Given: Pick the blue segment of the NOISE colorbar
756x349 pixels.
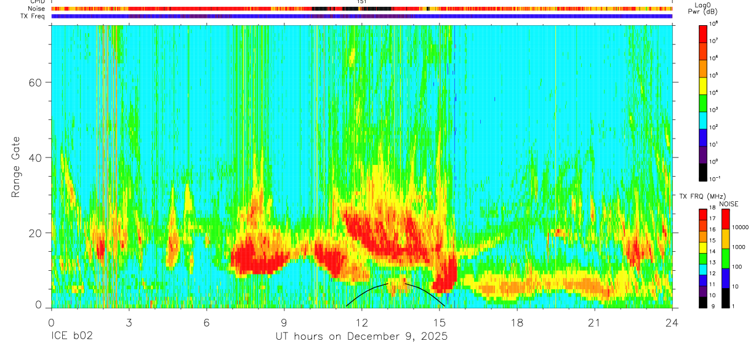Looking at the screenshot, I should tap(726, 278).
